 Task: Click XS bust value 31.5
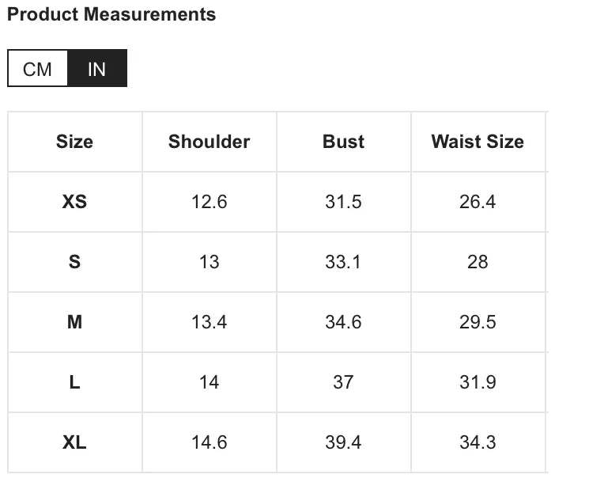pyautogui.click(x=343, y=202)
